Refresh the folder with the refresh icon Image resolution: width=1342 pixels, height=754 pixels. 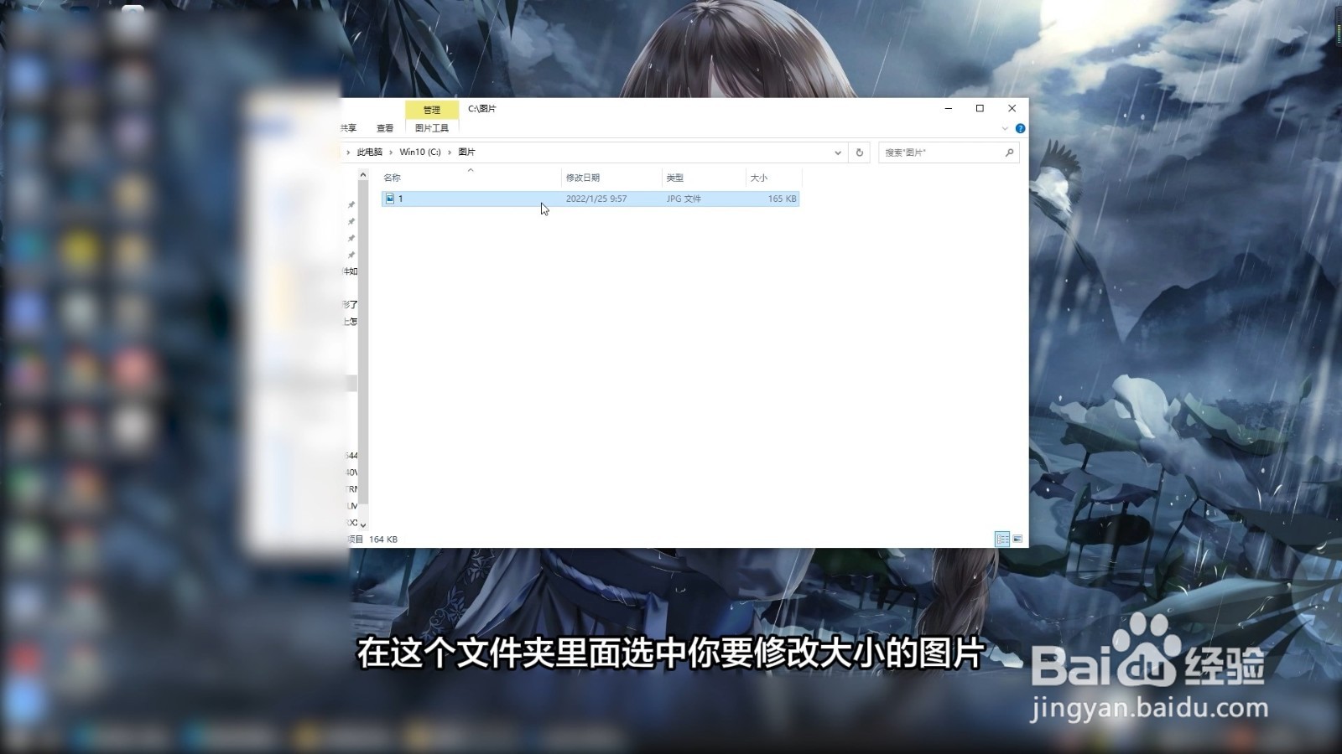point(859,152)
